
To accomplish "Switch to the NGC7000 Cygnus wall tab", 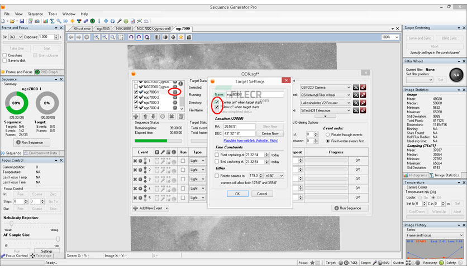I will tap(153, 28).
